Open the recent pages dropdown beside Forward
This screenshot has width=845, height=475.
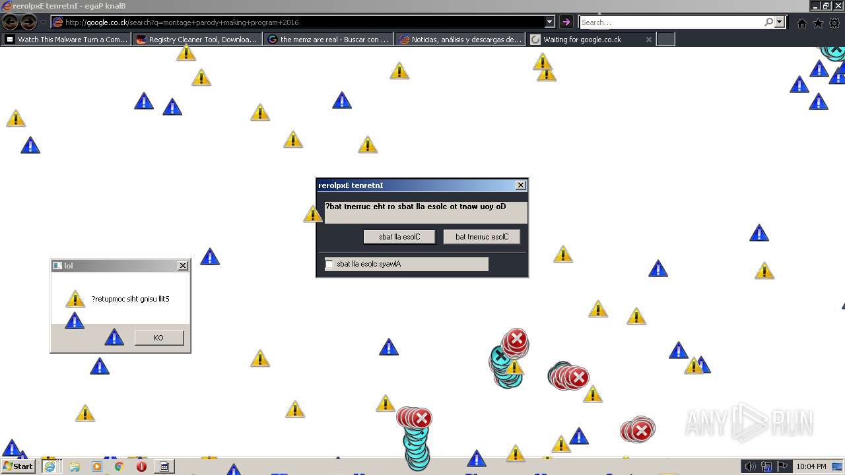coord(43,22)
